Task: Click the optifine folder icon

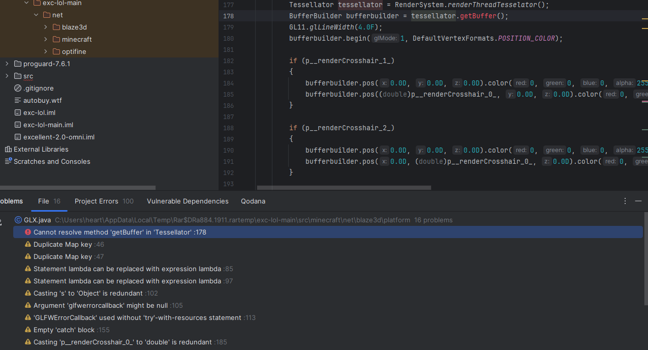Action: pyautogui.click(x=56, y=51)
